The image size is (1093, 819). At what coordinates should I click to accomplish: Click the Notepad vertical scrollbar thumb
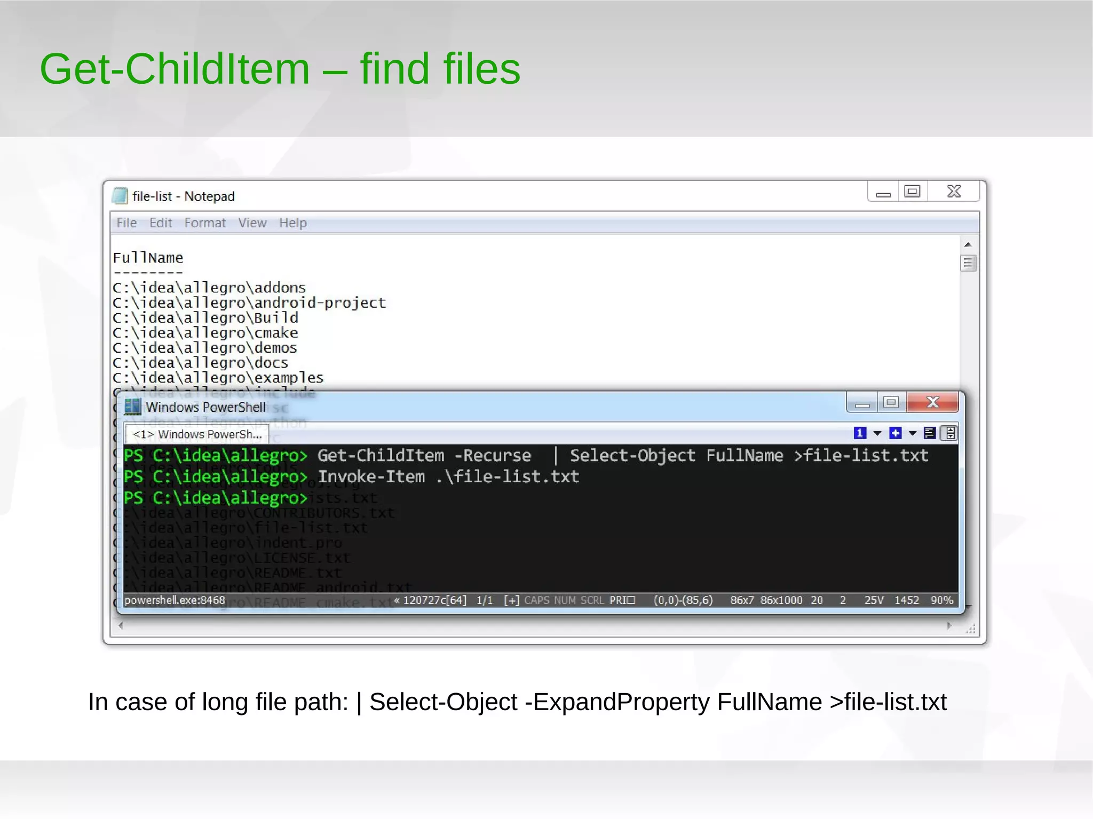point(968,263)
